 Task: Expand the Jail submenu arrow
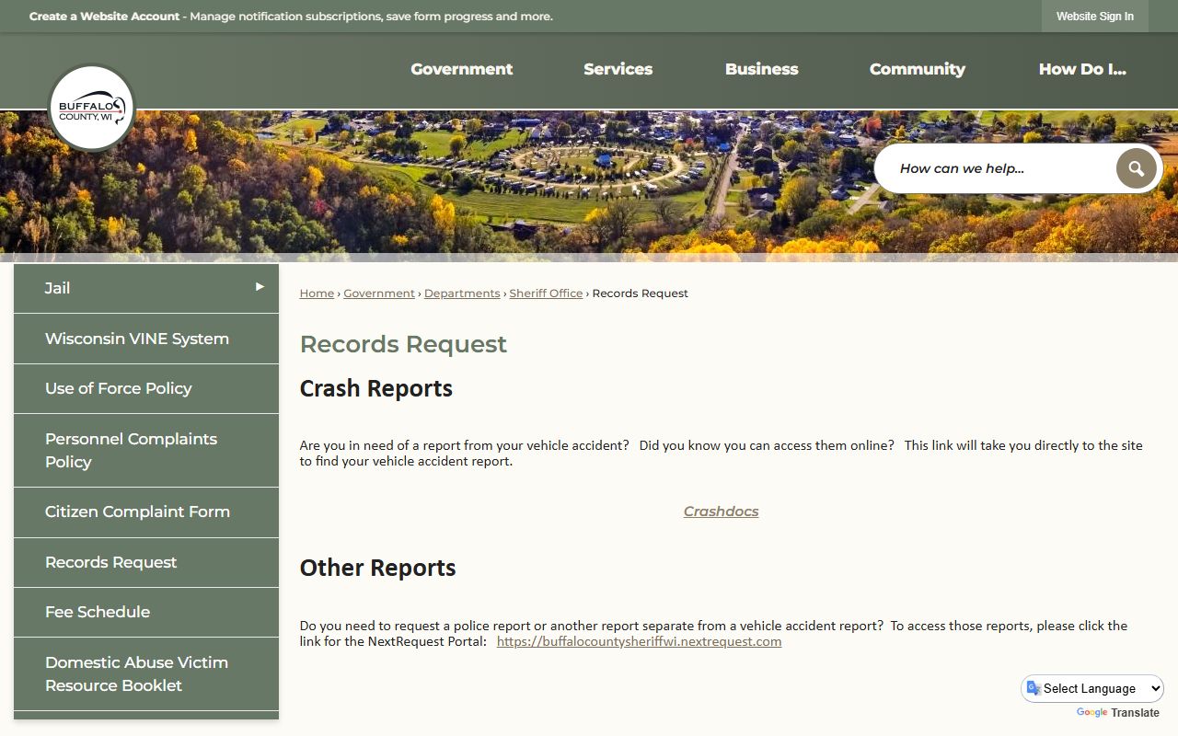[260, 287]
